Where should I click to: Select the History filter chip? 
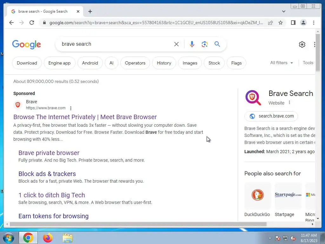(164, 63)
